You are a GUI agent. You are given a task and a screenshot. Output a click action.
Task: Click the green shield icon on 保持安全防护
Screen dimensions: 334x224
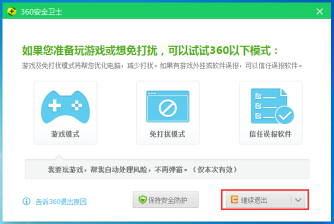coord(141,200)
